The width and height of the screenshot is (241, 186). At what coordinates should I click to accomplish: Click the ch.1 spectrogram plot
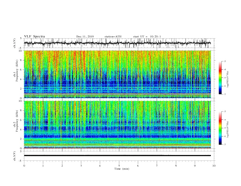tap(117, 74)
